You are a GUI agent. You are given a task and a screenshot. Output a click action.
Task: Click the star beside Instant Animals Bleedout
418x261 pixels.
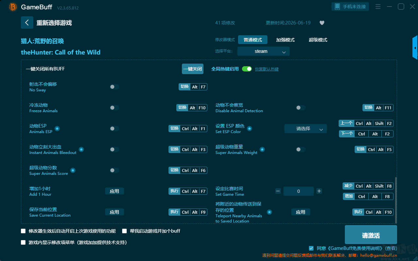81,149
